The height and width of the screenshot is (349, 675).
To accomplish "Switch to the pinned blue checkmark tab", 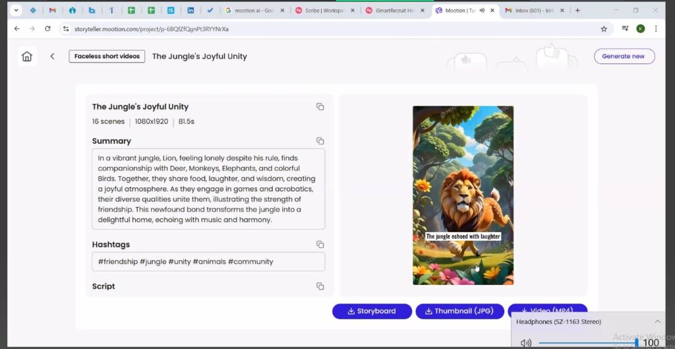I will click(210, 11).
